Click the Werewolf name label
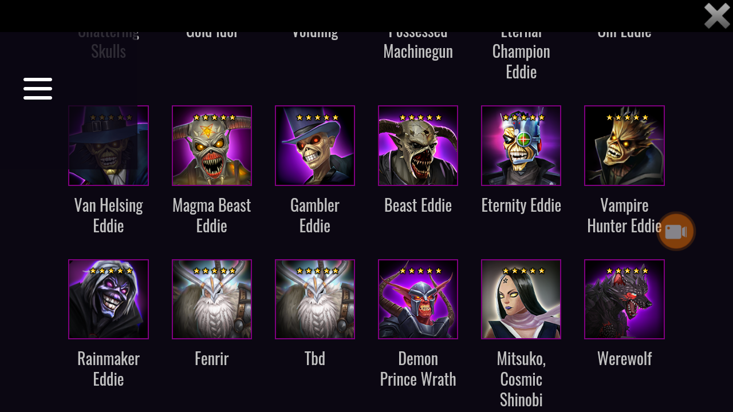Screen dimensions: 733x412 624,358
